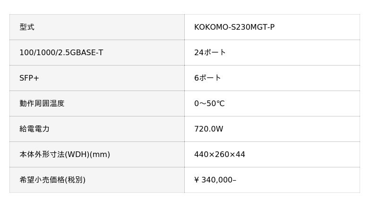Click the ¥ symbol in the price

point(197,180)
